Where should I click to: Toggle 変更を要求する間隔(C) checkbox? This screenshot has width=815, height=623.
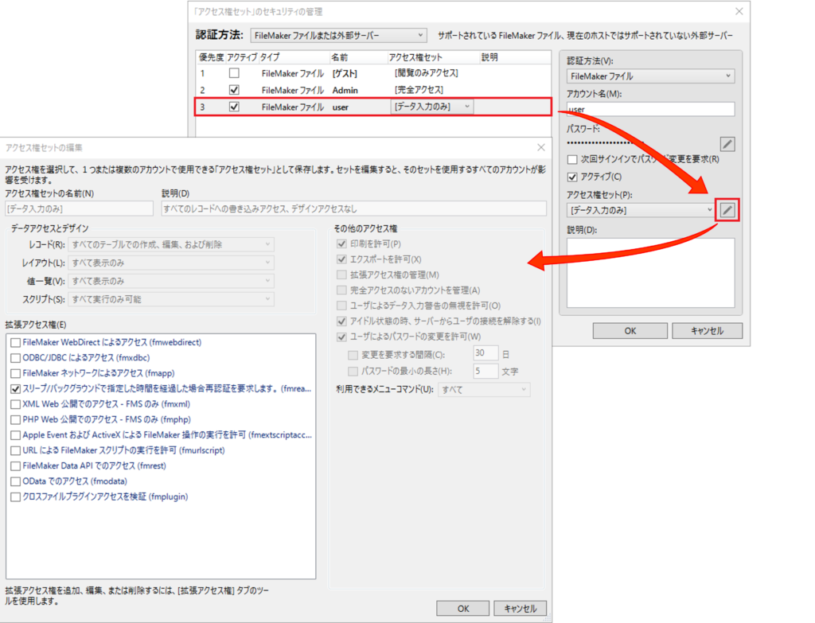[x=353, y=355]
